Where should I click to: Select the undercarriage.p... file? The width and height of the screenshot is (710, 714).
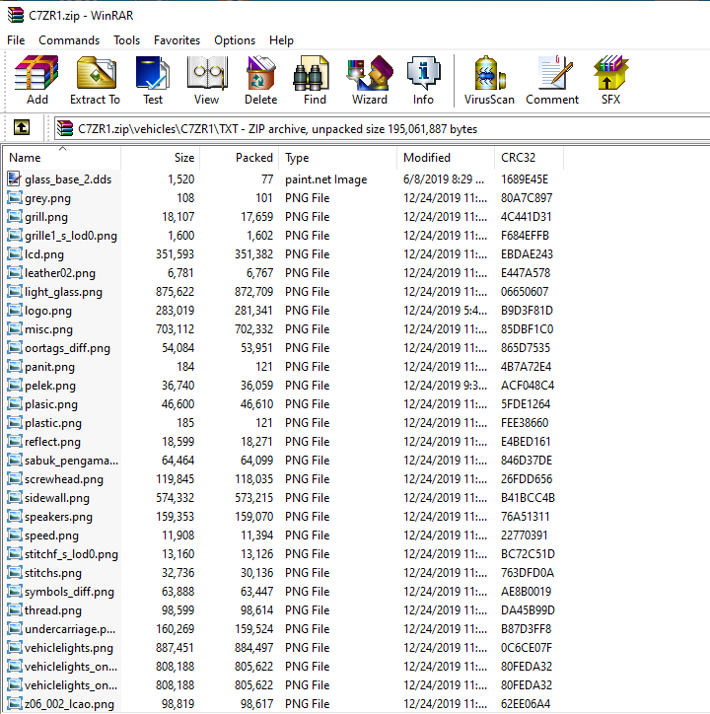pos(70,629)
